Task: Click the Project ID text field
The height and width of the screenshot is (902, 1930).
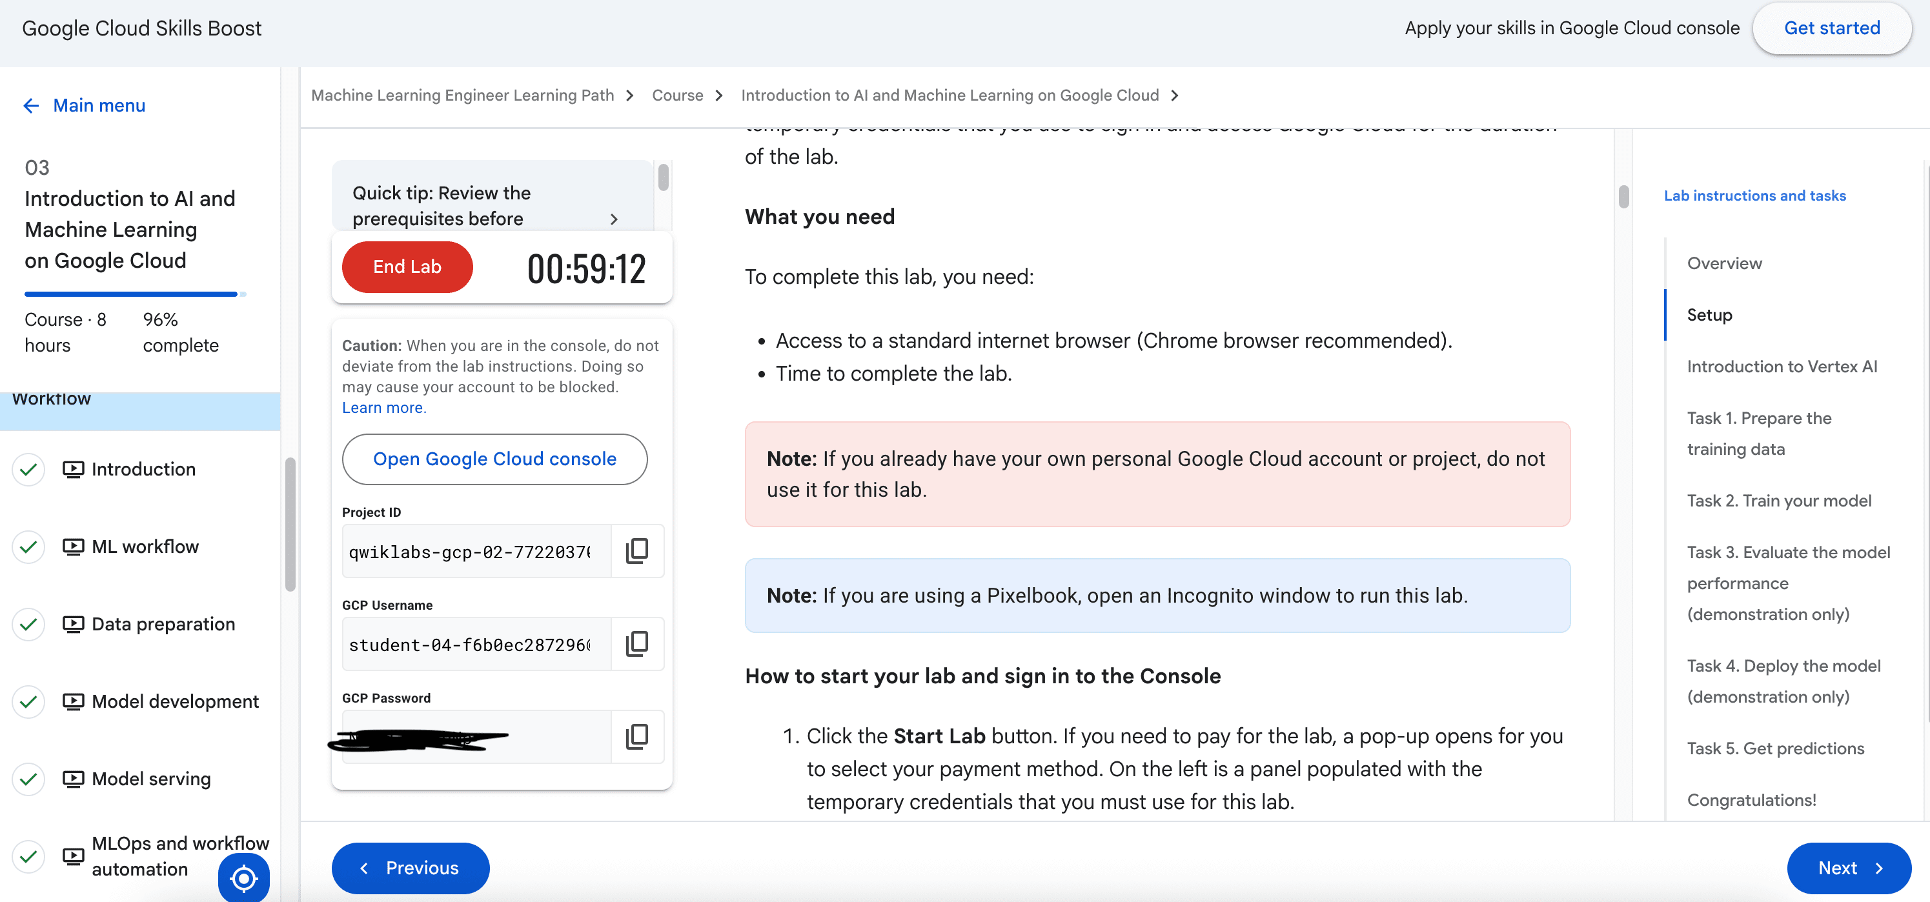Action: pyautogui.click(x=476, y=552)
